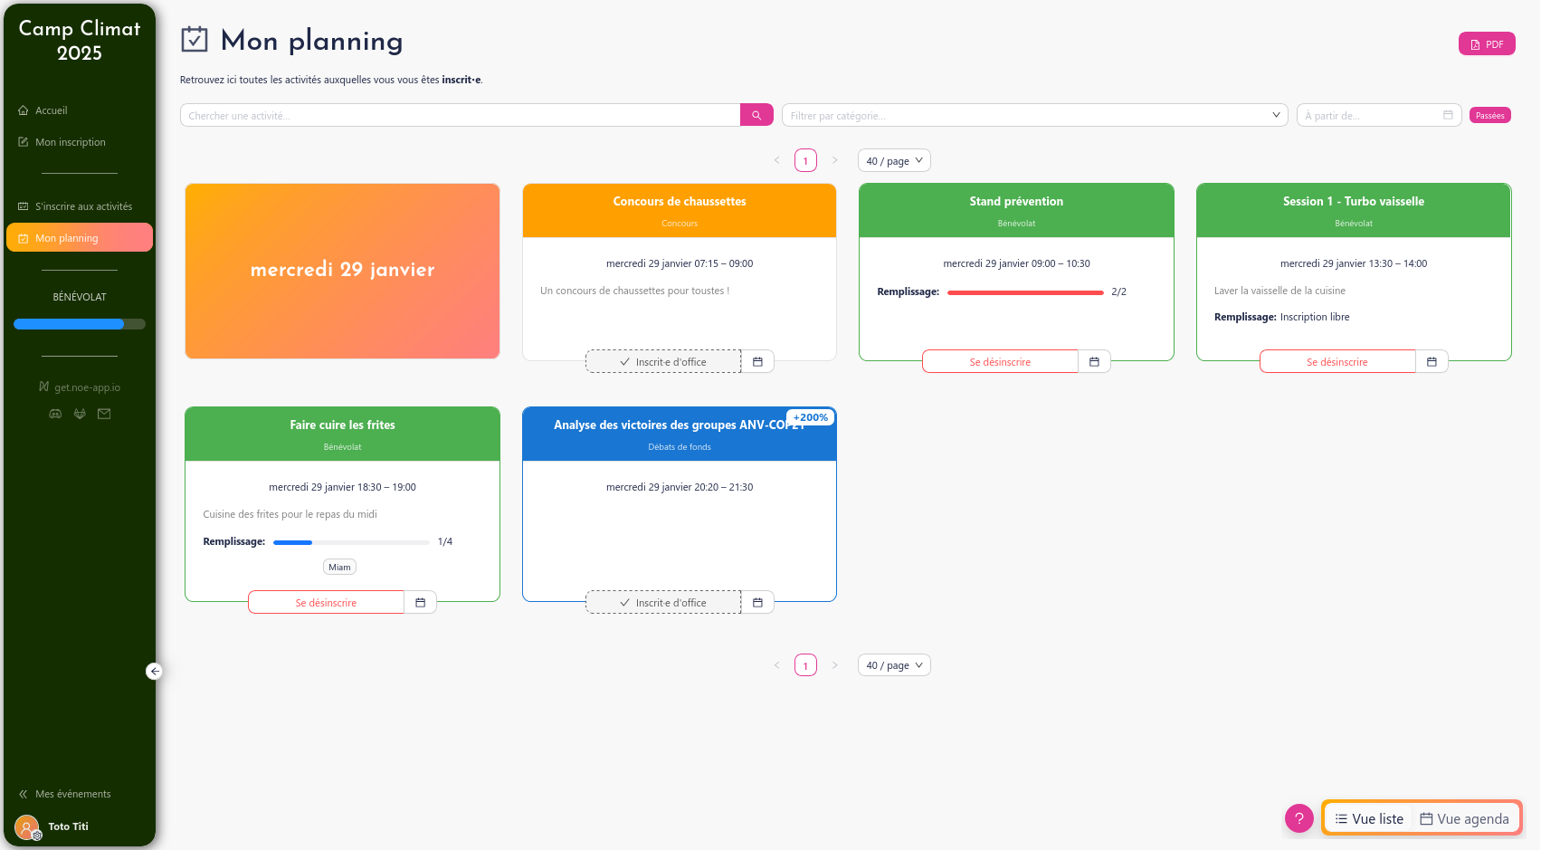This screenshot has height=850, width=1541.
Task: Expand the bottom 40 / page selector
Action: pyautogui.click(x=893, y=665)
